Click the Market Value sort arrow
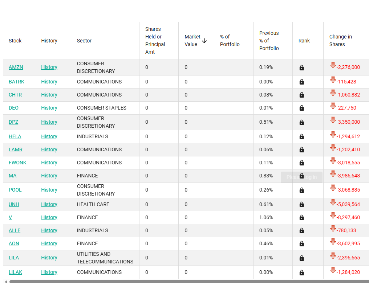Viewport: 369px width, 283px height. coord(204,41)
